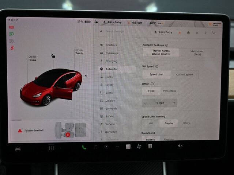
Task: Open the phone app
Action: coord(84,147)
